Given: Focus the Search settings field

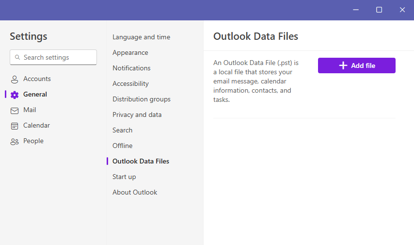Looking at the screenshot, I should (53, 57).
